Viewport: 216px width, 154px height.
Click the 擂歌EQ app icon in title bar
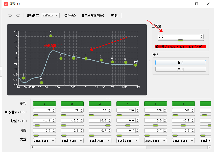[x=6, y=4]
